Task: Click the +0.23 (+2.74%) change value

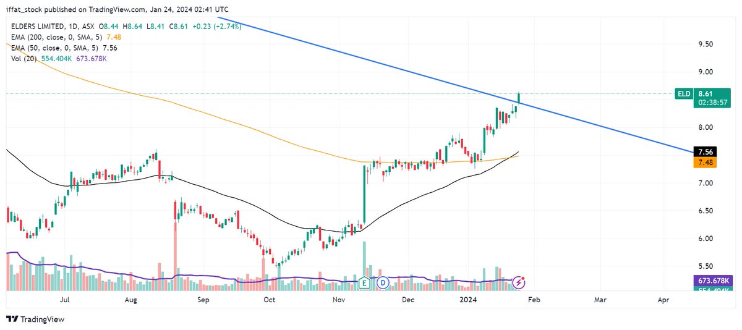Action: (218, 27)
